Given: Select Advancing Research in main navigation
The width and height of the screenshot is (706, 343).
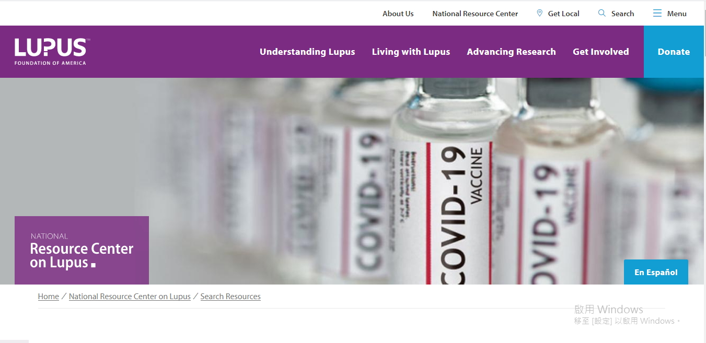Looking at the screenshot, I should click(x=511, y=52).
